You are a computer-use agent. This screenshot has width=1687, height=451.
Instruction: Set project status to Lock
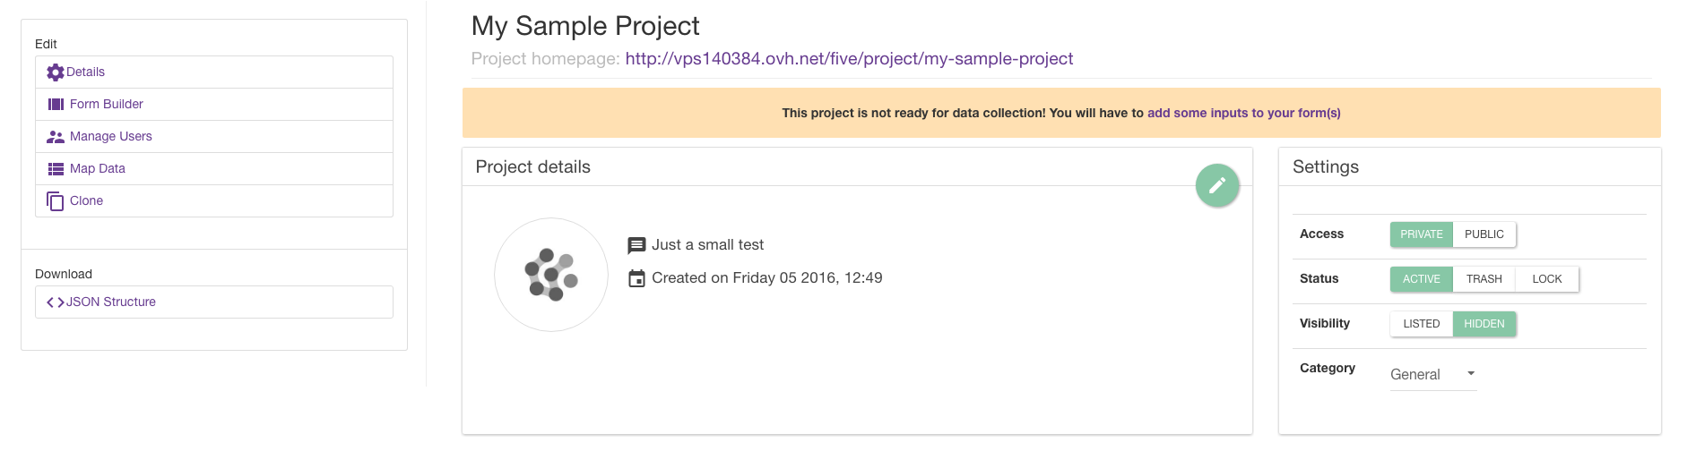[1547, 279]
